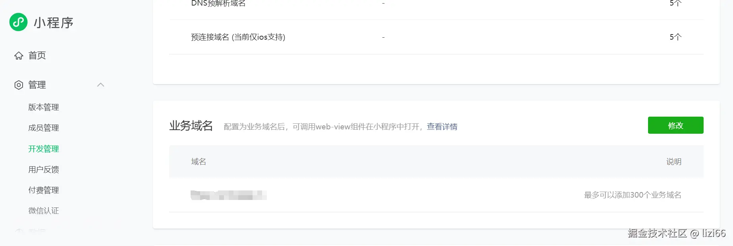733x246 pixels.
Task: Select the 预连接域名 row
Action: 436,37
